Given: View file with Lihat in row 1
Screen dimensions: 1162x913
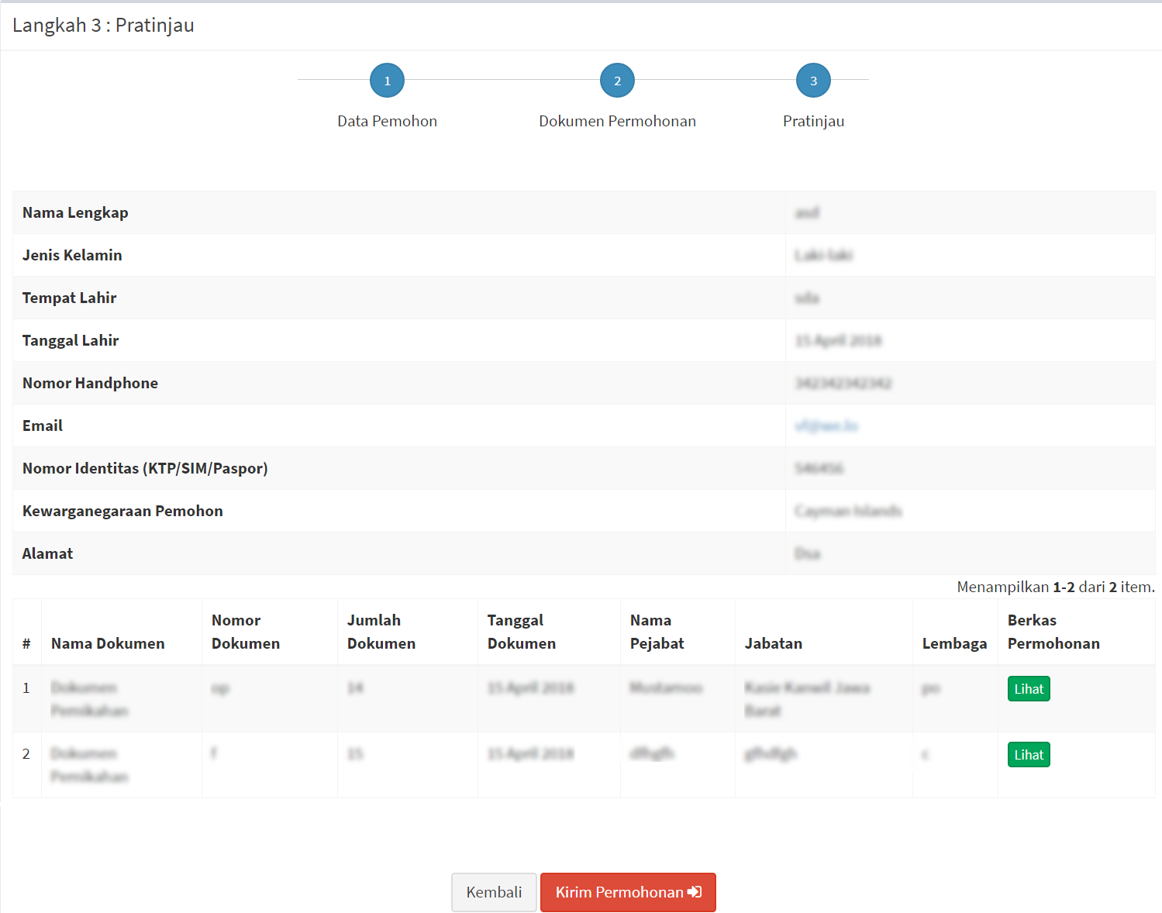Looking at the screenshot, I should [x=1028, y=689].
